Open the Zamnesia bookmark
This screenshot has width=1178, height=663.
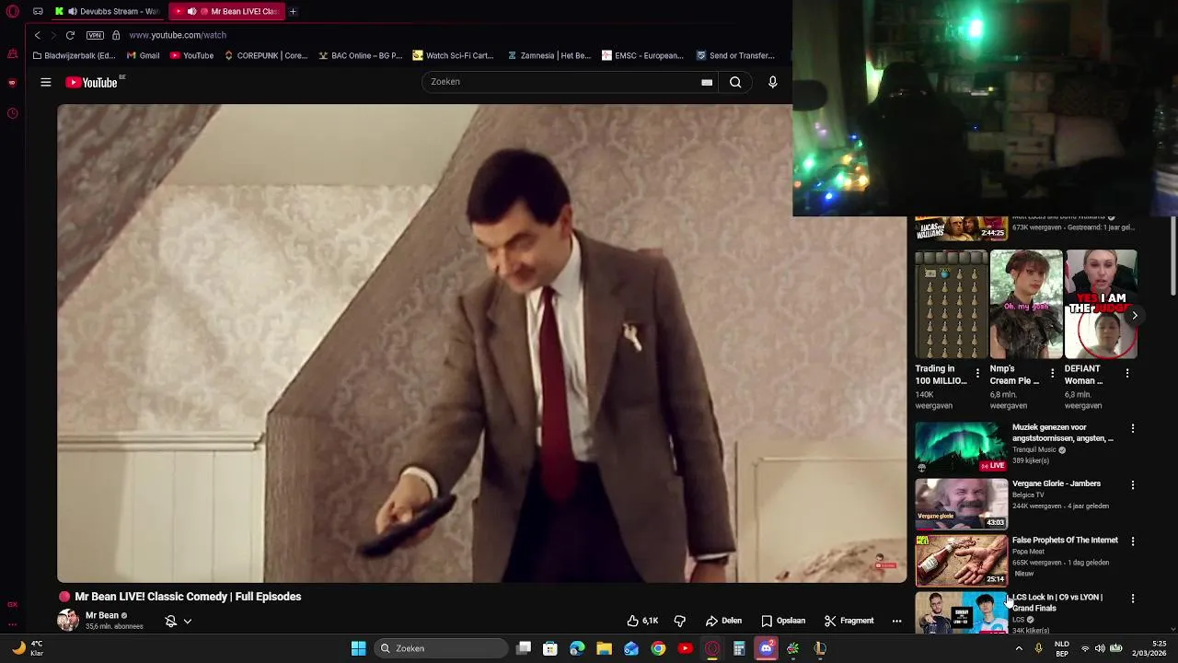(x=549, y=55)
